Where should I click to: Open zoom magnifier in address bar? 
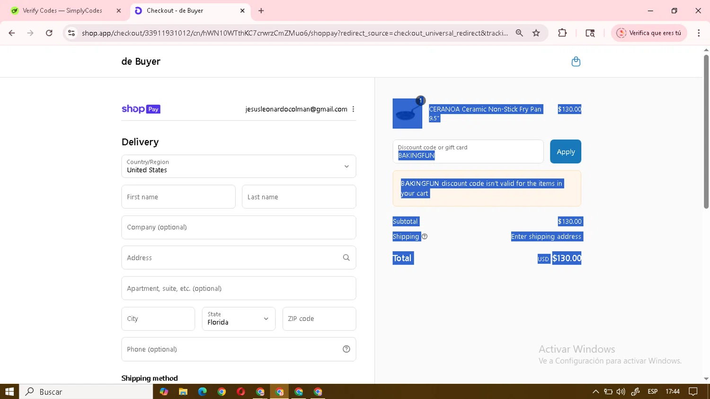519,33
